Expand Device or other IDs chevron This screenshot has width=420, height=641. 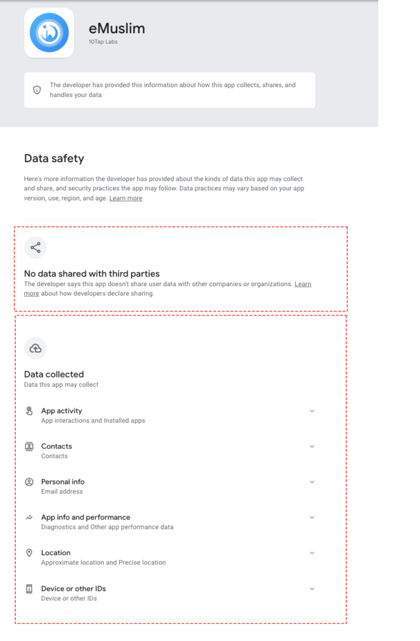tap(312, 589)
